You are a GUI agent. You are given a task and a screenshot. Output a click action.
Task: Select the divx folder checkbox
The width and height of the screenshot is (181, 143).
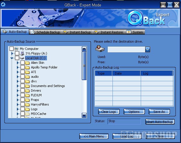coord(23,81)
